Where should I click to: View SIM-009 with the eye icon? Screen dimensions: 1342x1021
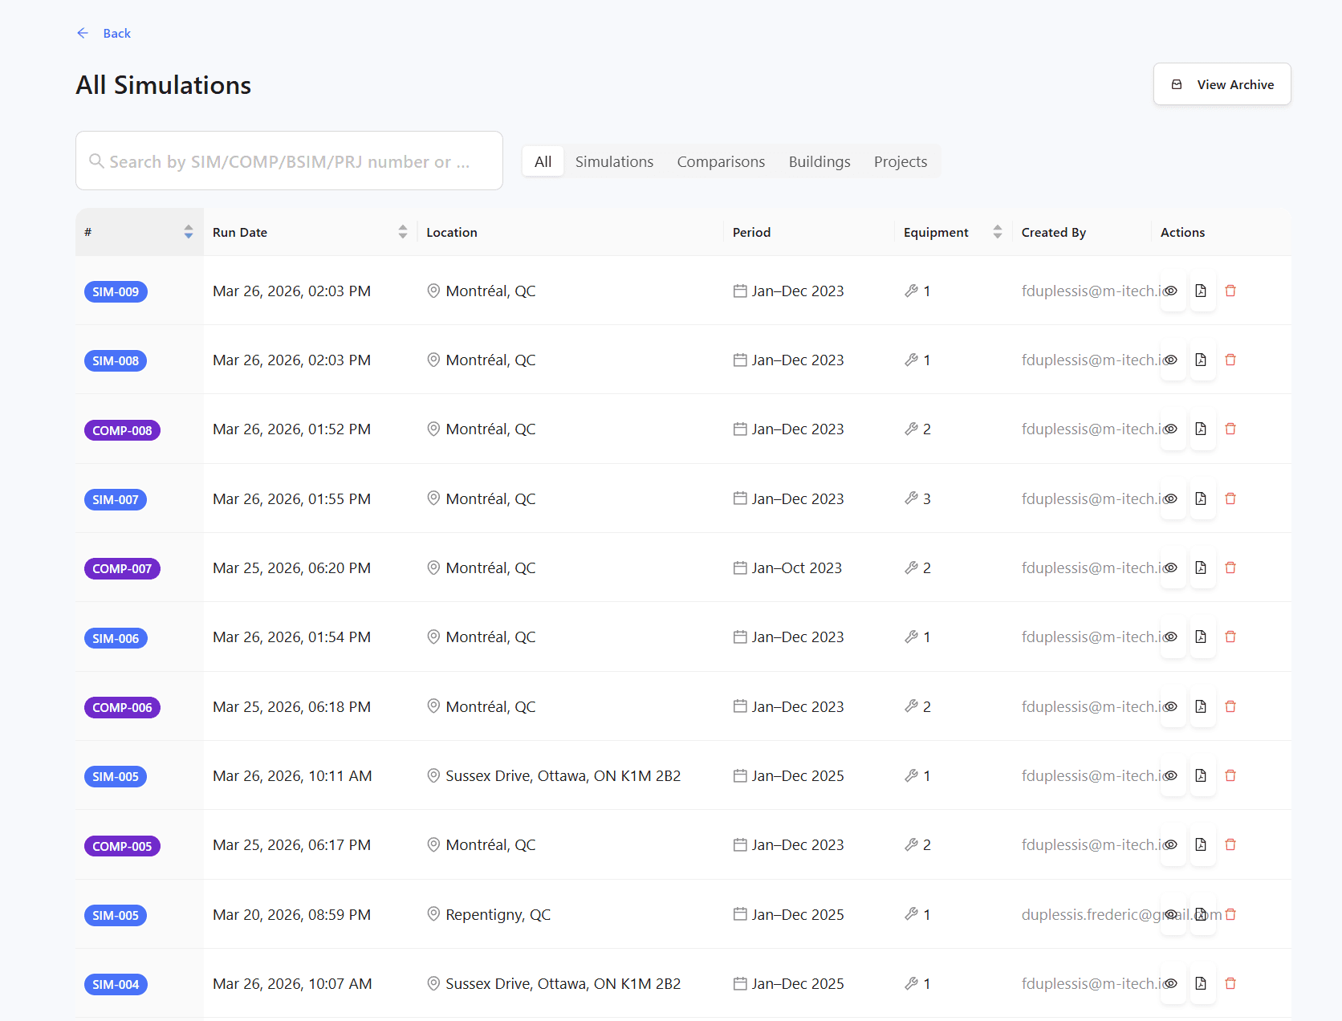[1172, 291]
